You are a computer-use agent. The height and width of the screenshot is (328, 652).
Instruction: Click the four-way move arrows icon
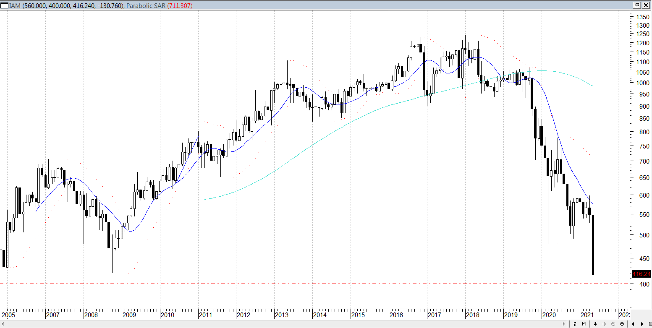[x=604, y=324]
